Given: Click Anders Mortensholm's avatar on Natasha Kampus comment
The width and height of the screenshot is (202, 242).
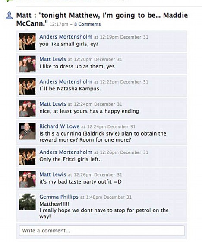Looking at the screenshot, I should [27, 87].
